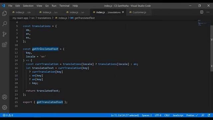Screen dimensions: 213x120
Task: Change indentation via Spaces: 2
Action: click(147, 115)
